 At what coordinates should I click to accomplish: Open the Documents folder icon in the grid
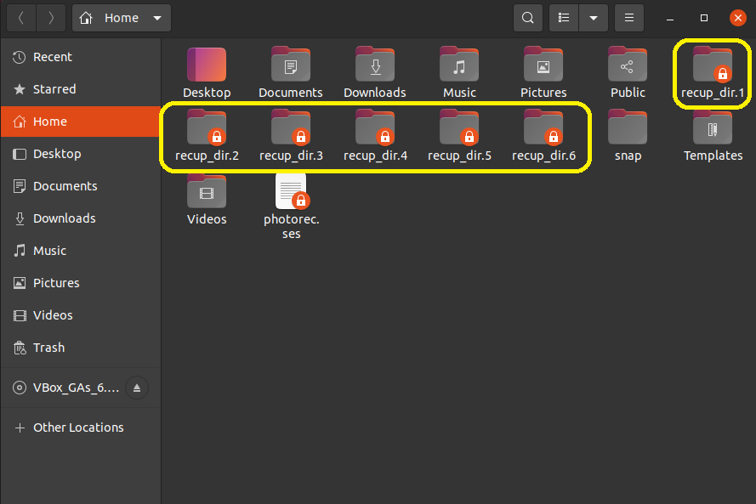(x=291, y=65)
